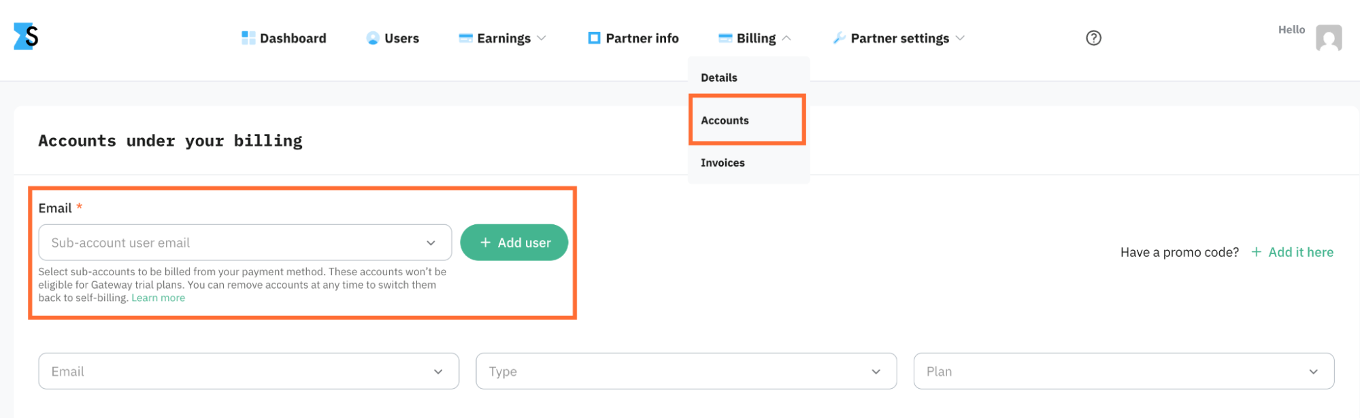Collapse the Billing menu chevron

pos(786,38)
